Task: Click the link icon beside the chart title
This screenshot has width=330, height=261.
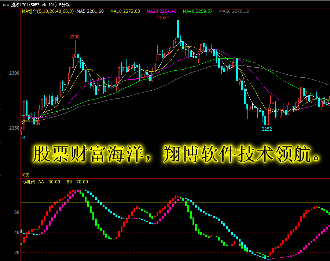Action: tap(6, 5)
